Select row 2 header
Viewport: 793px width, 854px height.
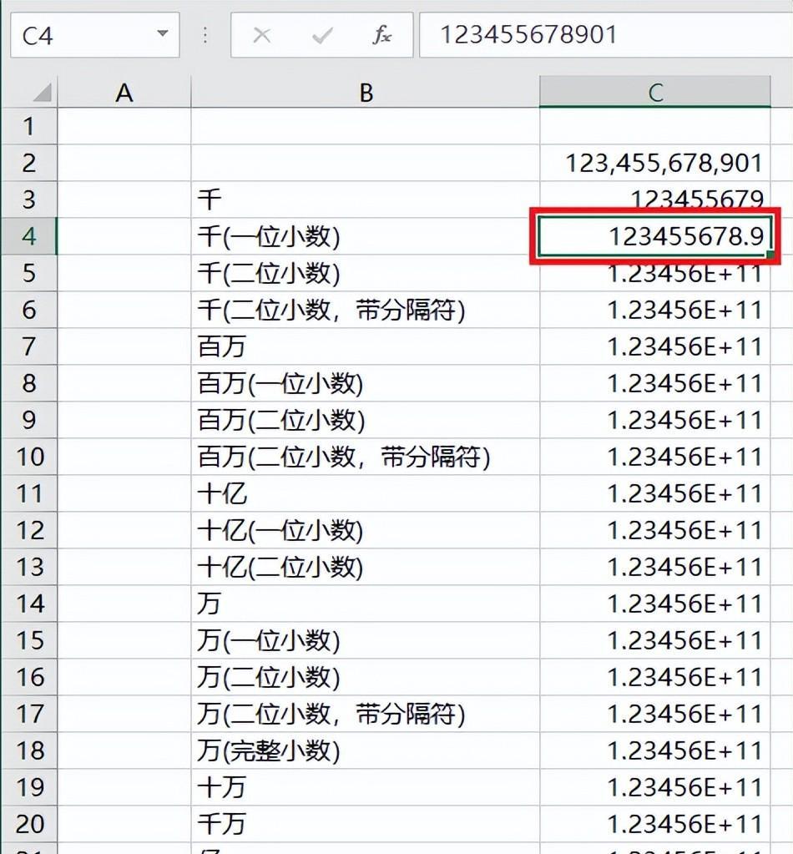click(29, 163)
